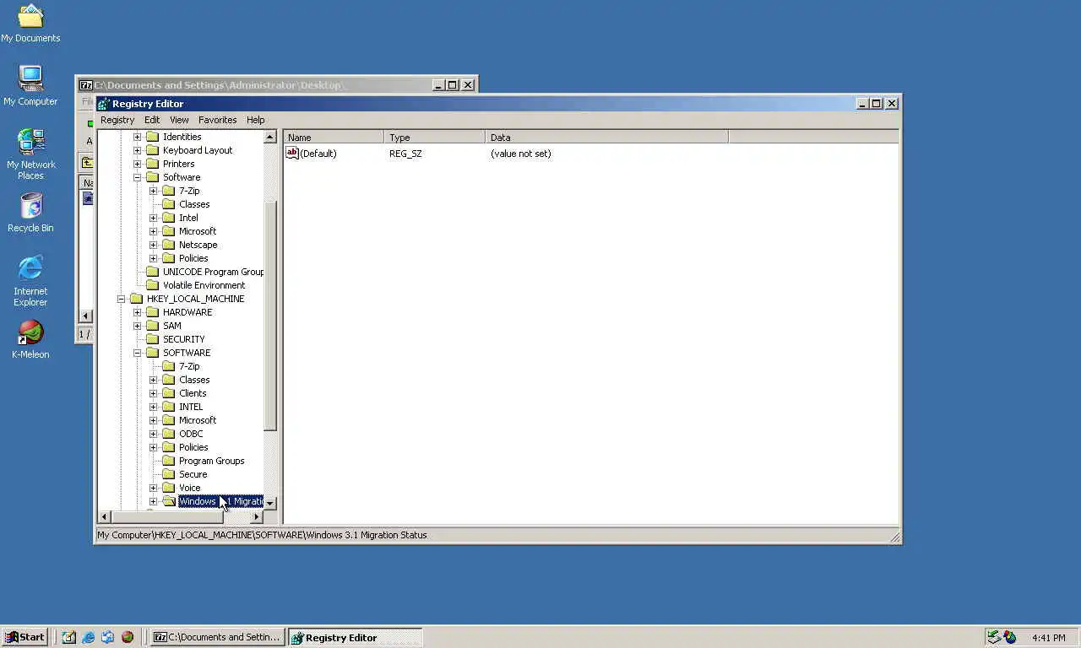This screenshot has height=648, width=1081.
Task: Click tree horizontal scroll right arrow
Action: click(x=257, y=516)
